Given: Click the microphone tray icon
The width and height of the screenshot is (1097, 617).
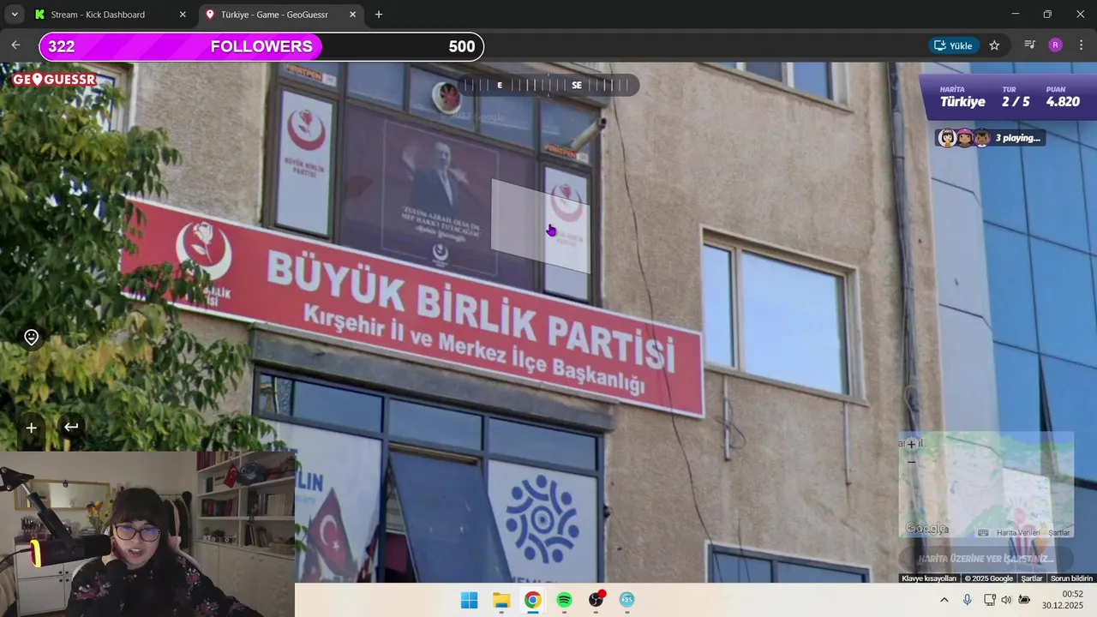Looking at the screenshot, I should [967, 600].
